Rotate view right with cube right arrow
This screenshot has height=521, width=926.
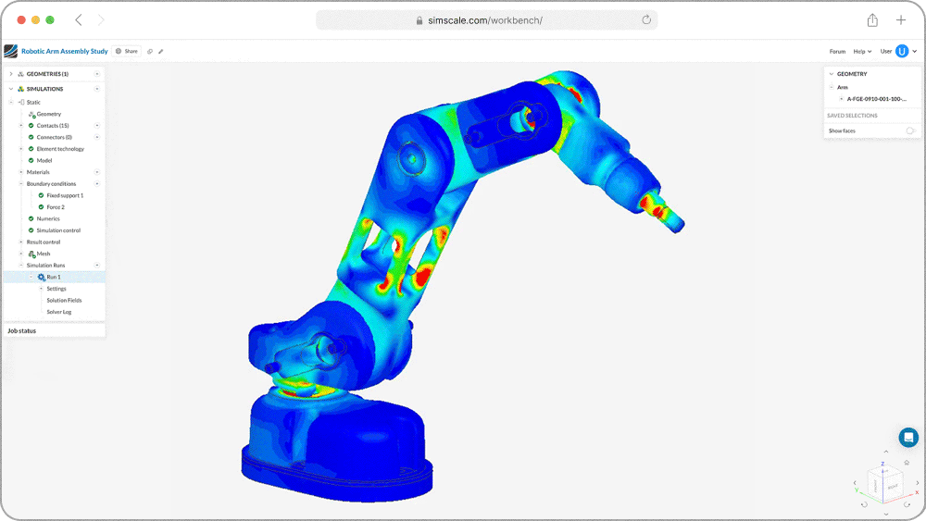coord(917,483)
